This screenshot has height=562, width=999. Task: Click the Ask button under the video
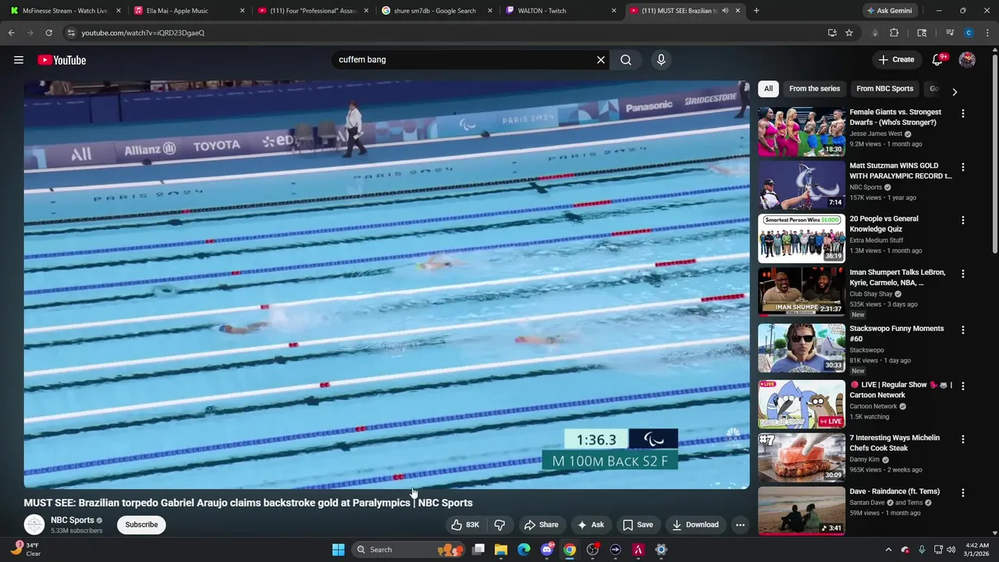[x=590, y=525]
